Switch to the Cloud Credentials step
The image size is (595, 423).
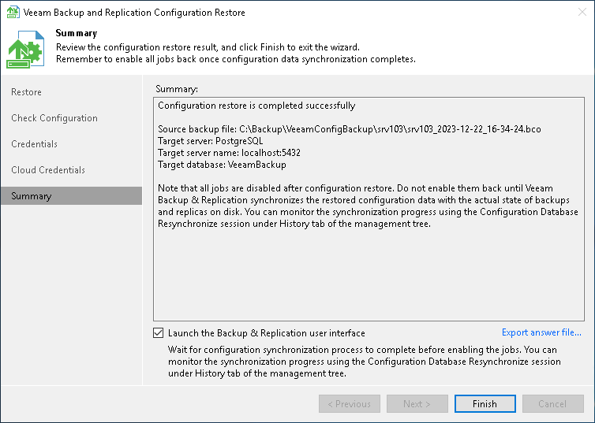[48, 170]
